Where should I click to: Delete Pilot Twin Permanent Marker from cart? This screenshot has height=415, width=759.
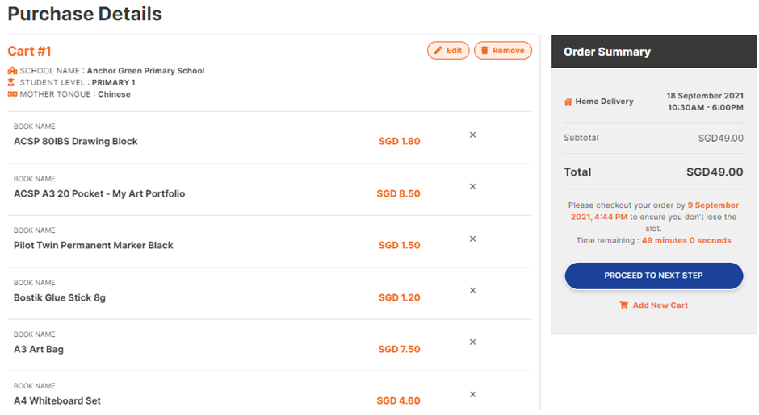click(x=473, y=239)
